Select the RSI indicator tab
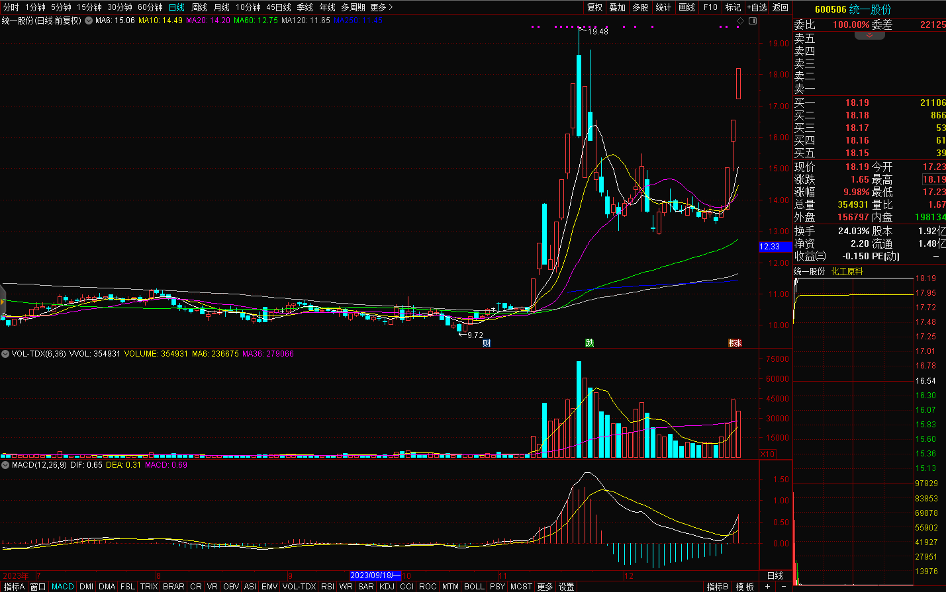The image size is (946, 592). 328,587
